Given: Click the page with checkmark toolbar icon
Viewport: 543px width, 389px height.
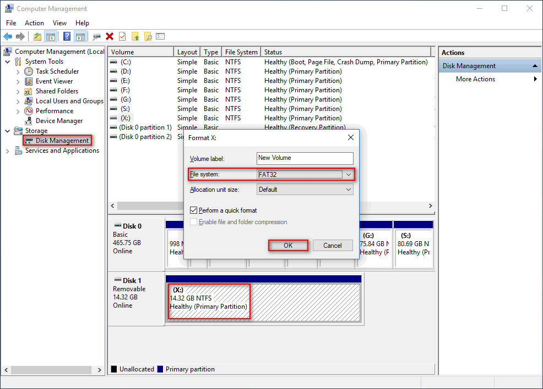Looking at the screenshot, I should 122,36.
